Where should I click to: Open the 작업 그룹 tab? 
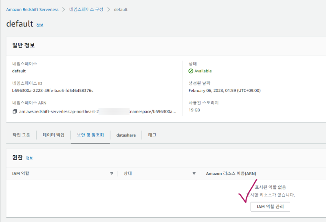[x=21, y=135]
